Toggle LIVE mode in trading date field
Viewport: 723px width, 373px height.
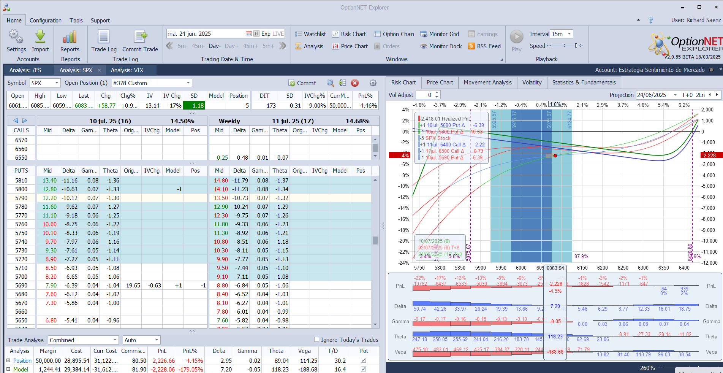tap(278, 33)
